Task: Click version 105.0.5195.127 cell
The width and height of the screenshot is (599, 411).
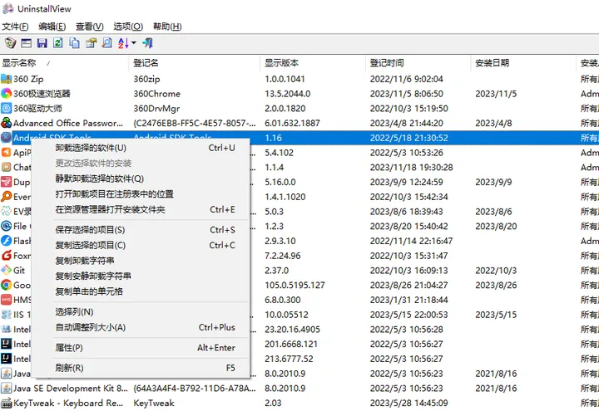Action: coord(295,285)
